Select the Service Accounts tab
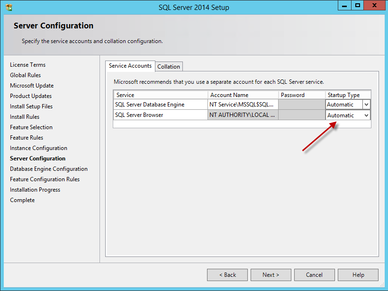The height and width of the screenshot is (291, 388). click(130, 66)
